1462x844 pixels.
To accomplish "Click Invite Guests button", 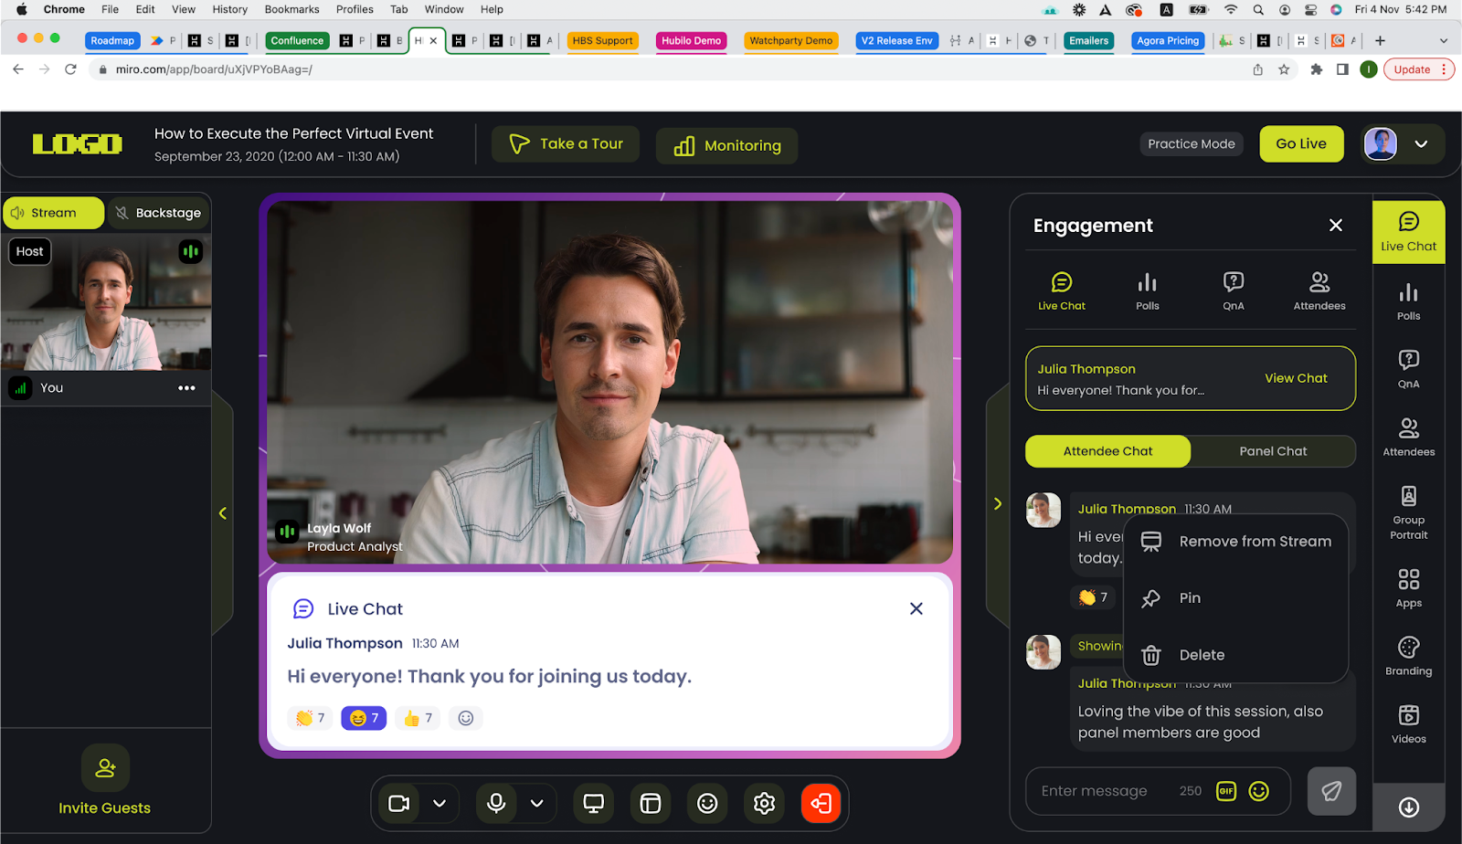I will pyautogui.click(x=105, y=780).
